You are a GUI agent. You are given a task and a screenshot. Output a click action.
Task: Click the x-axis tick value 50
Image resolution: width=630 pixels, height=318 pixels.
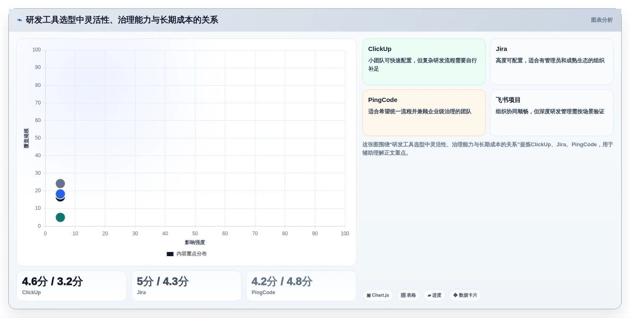click(x=195, y=234)
